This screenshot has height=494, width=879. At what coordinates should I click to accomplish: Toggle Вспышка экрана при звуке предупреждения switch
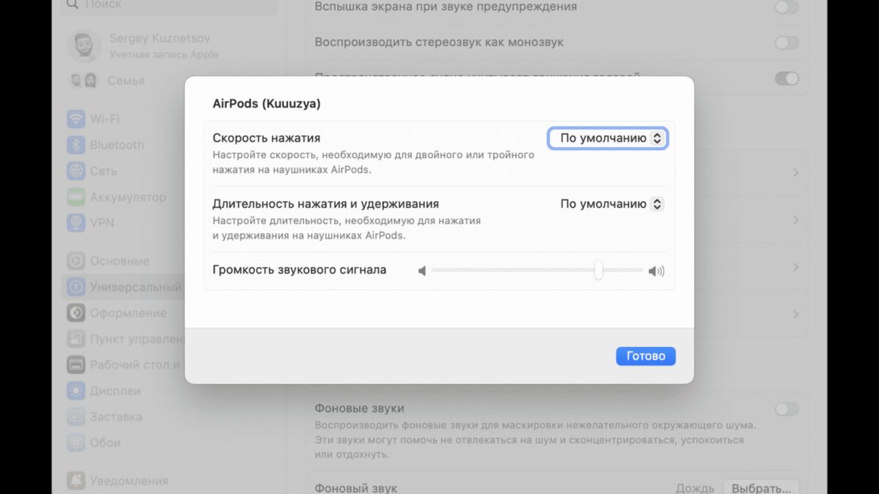click(x=787, y=7)
